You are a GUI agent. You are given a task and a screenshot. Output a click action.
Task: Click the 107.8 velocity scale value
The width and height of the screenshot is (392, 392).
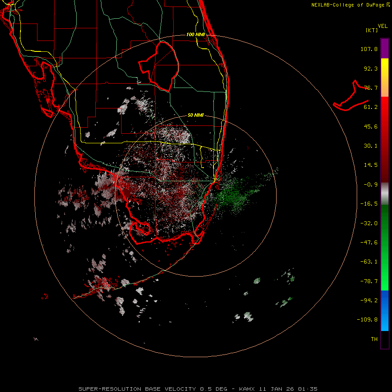coord(369,49)
